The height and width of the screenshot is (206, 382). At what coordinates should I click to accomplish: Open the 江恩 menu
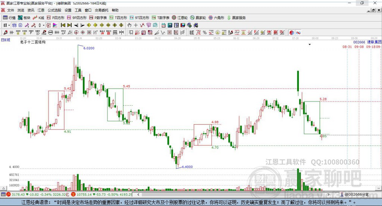coord(41,10)
